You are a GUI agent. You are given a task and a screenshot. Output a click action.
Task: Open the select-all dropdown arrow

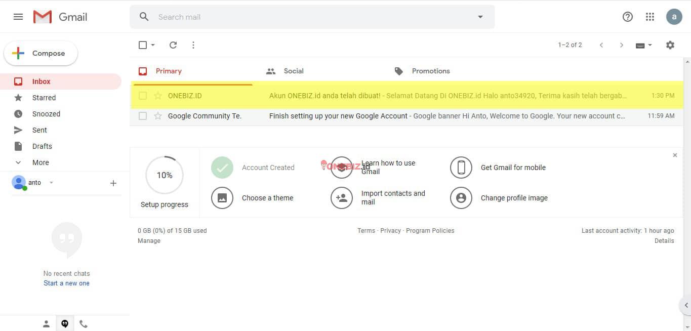point(153,45)
